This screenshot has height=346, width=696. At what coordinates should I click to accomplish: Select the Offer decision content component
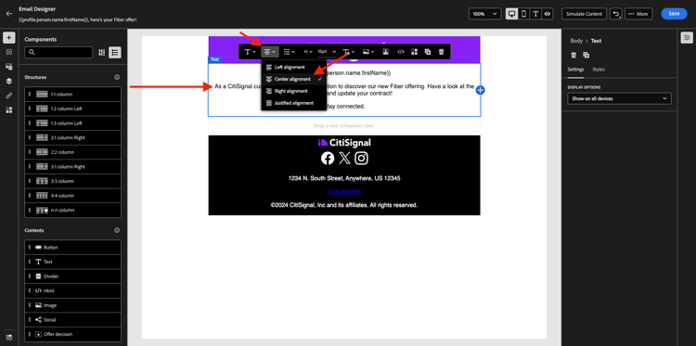point(72,334)
